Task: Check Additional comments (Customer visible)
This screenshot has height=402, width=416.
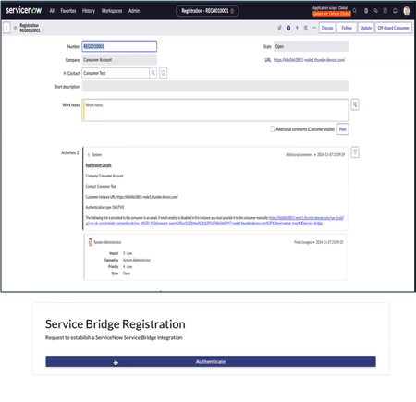Action: click(x=273, y=129)
